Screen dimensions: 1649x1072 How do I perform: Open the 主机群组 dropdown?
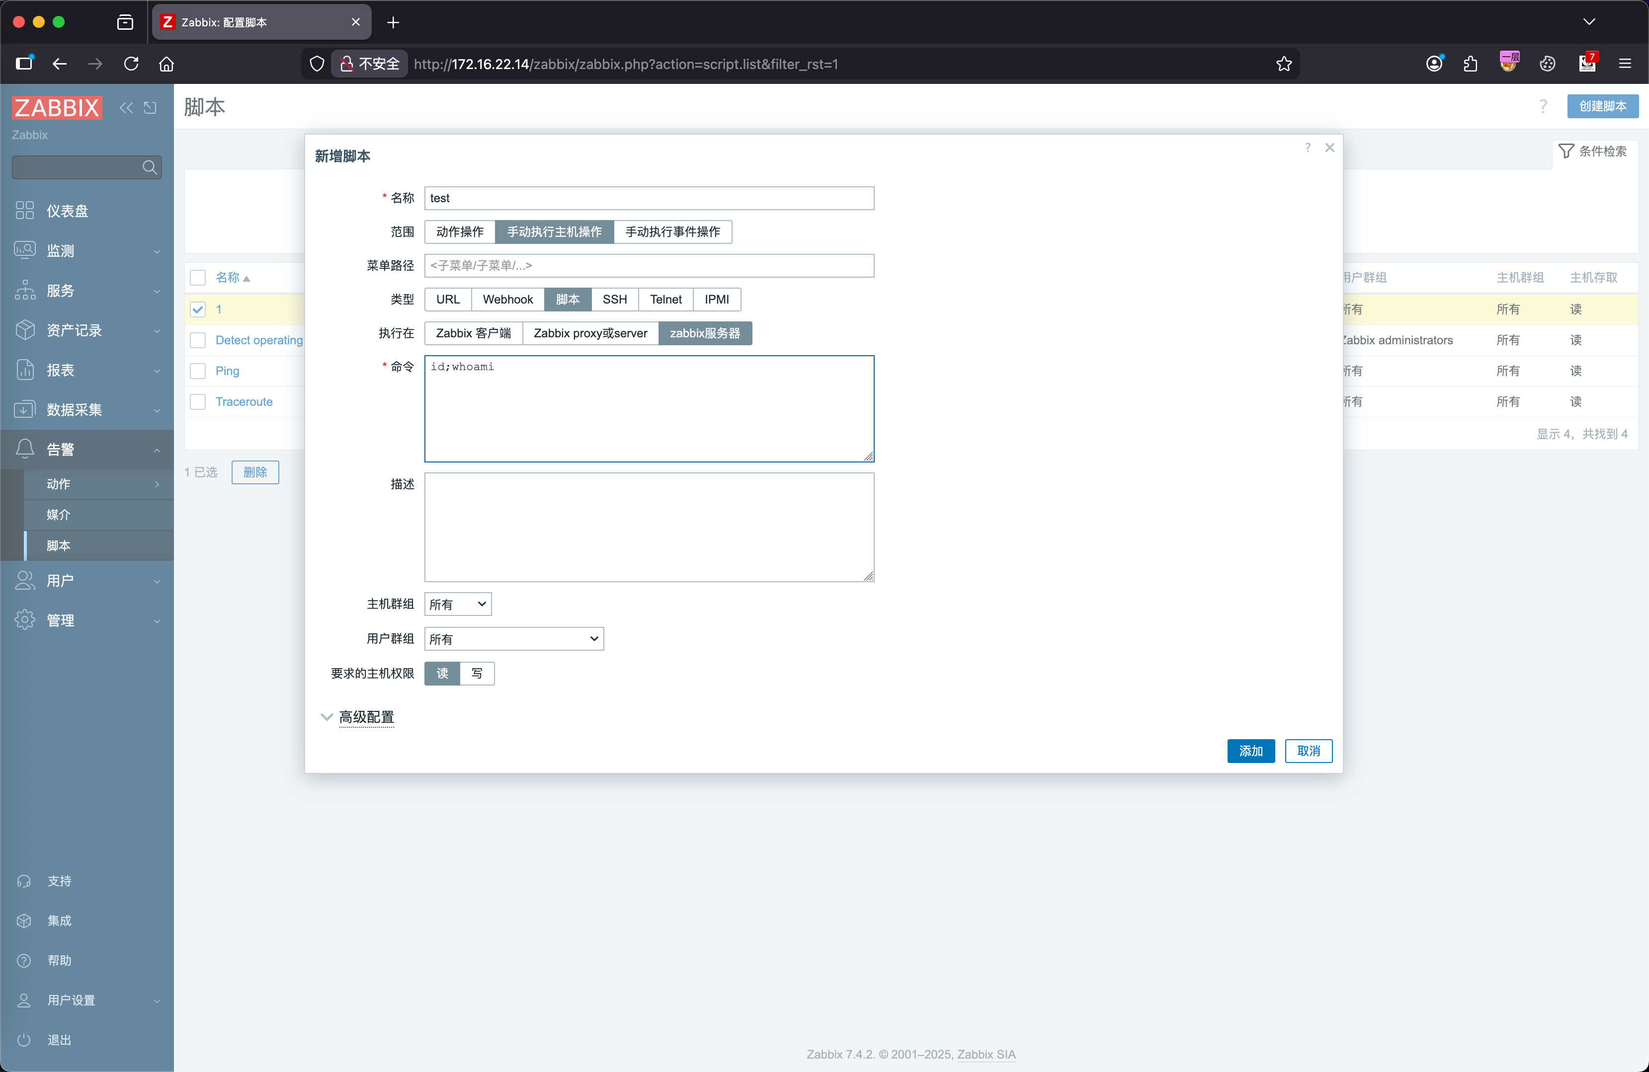click(x=457, y=604)
